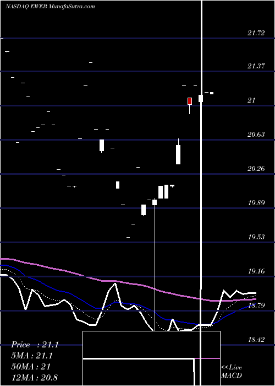The image size is (275, 386).
Task: Click the 18.42 price axis label
Action: [x=256, y=340]
